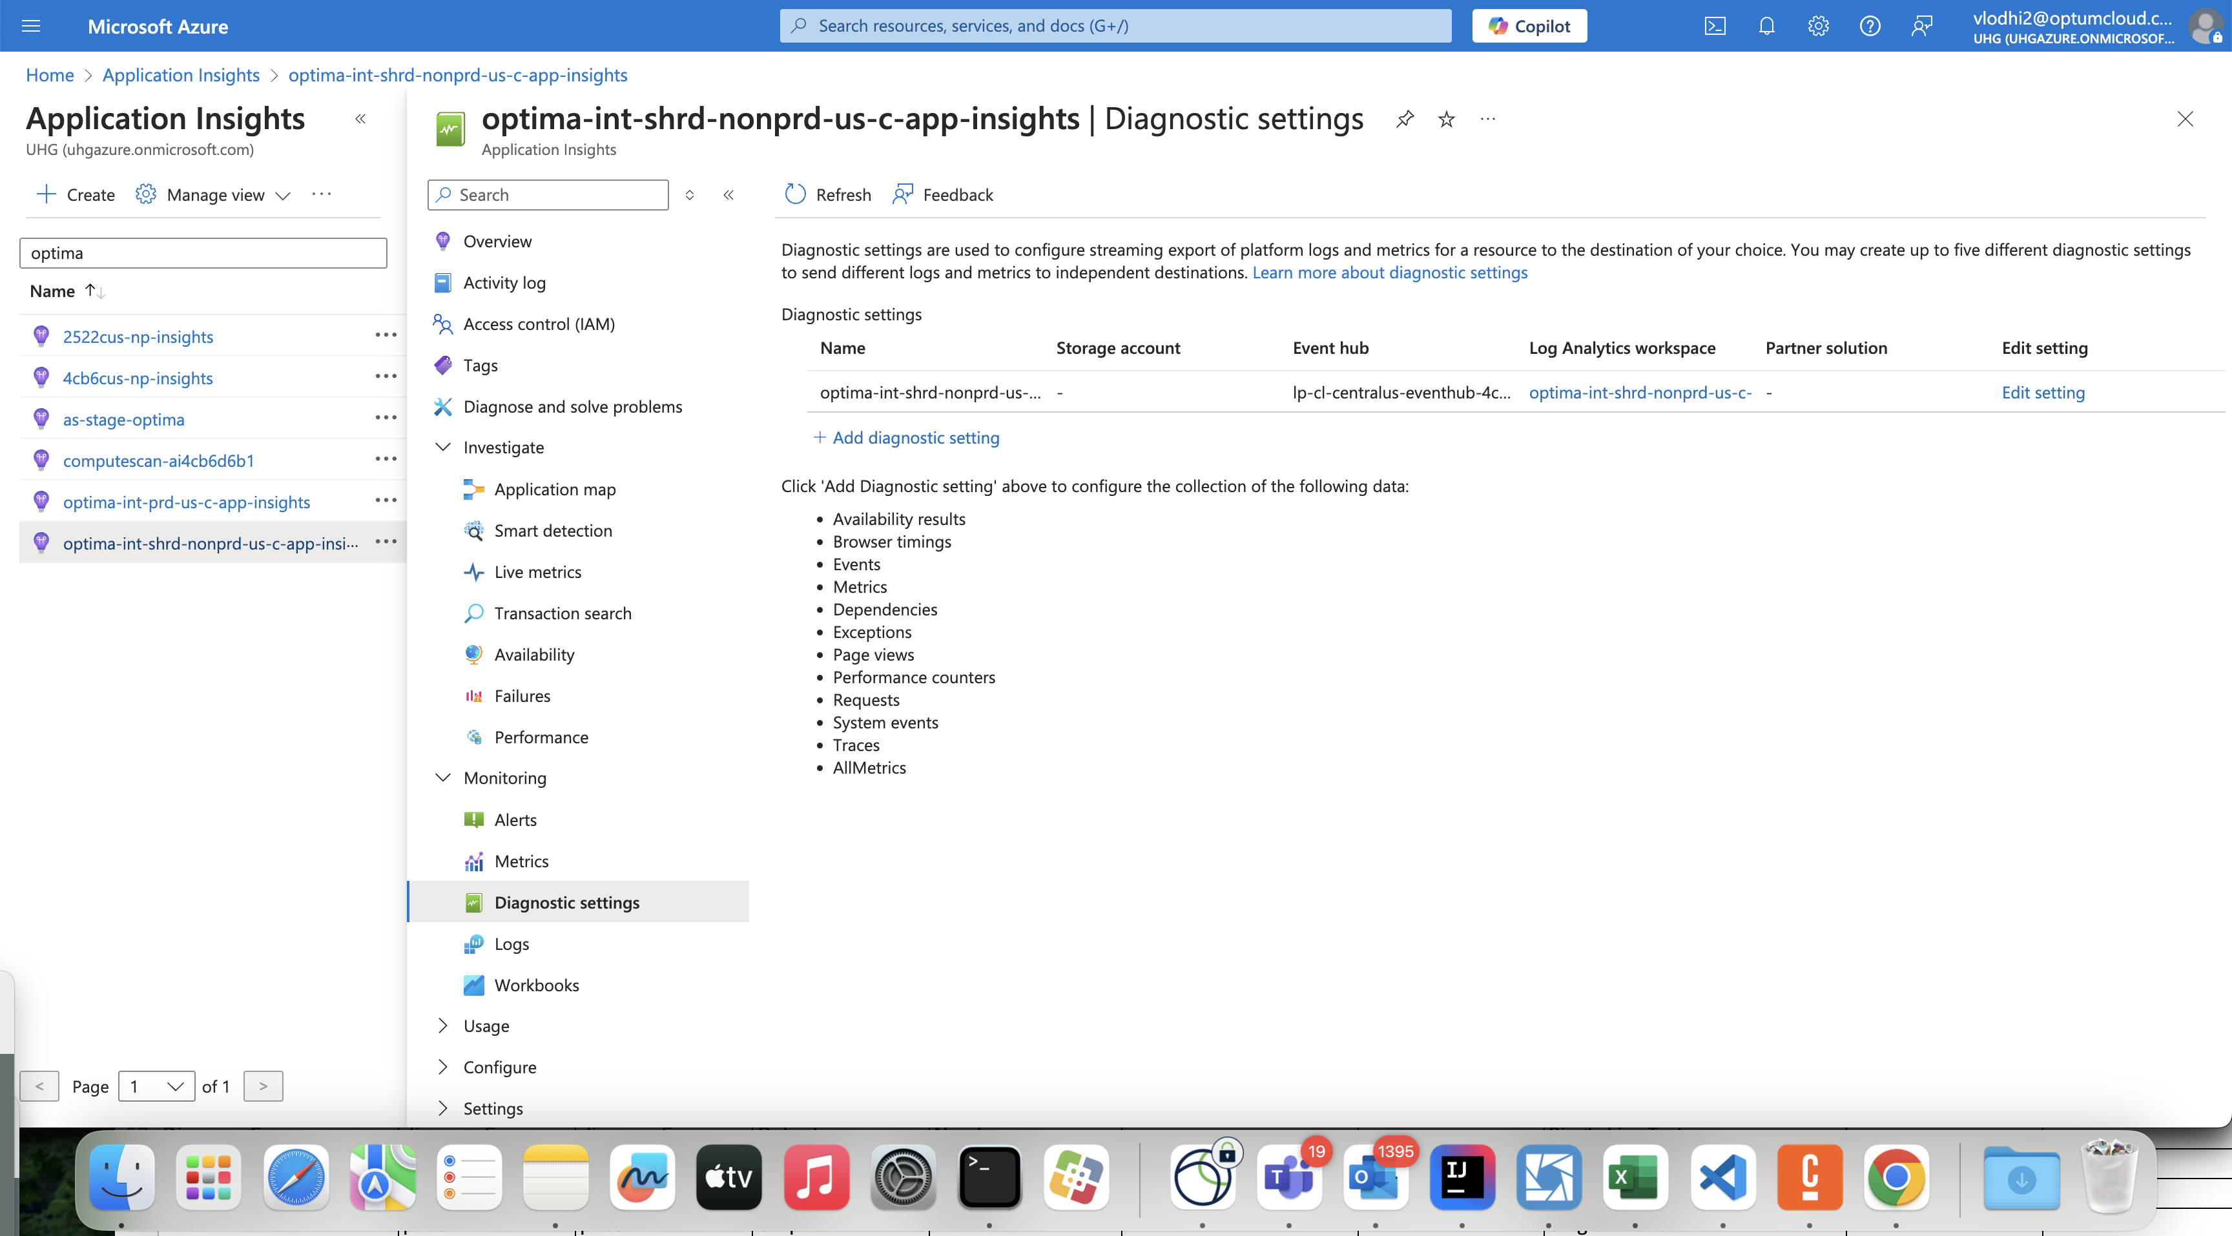Collapse the Monitoring section
The image size is (2232, 1236).
443,778
